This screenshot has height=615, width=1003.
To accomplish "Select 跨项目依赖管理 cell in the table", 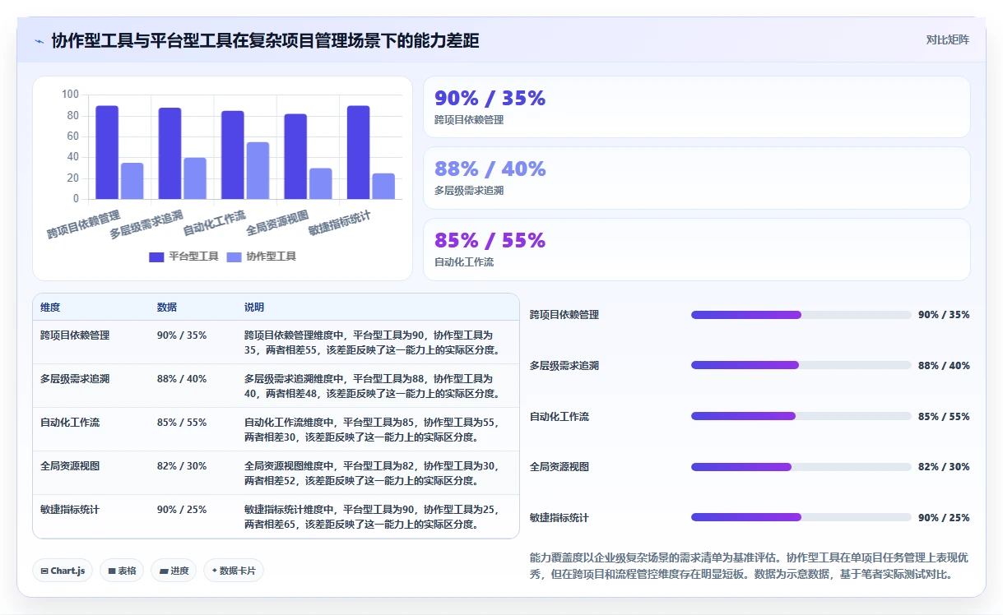I will pyautogui.click(x=75, y=335).
